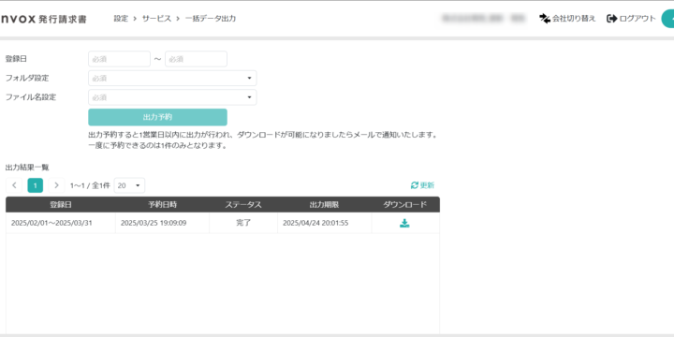Screen dimensions: 674x337
Task: Click the 予約日時 column header
Action: tap(163, 205)
